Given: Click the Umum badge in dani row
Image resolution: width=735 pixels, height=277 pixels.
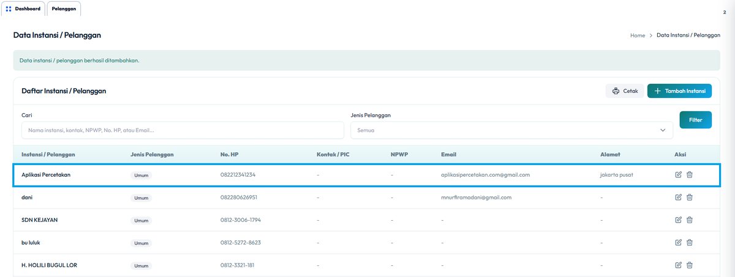Looking at the screenshot, I should click(141, 198).
